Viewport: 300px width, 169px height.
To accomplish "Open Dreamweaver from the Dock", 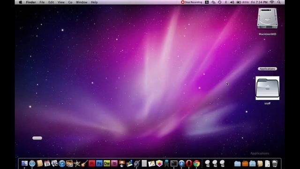I will pos(107,163).
